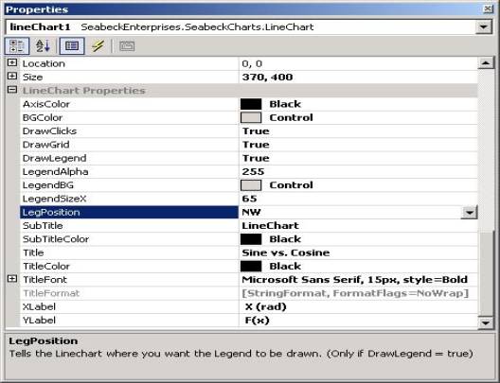Image resolution: width=500 pixels, height=383 pixels.
Task: Click the vertical scrollbar thumb
Action: pyautogui.click(x=486, y=273)
